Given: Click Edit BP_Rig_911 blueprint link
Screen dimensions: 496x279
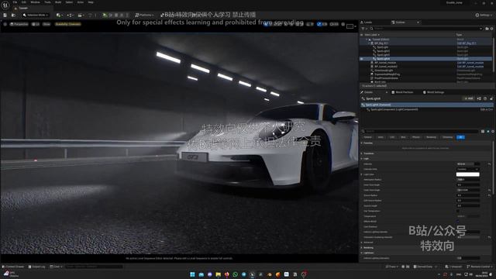Looking at the screenshot, I should coord(467,43).
